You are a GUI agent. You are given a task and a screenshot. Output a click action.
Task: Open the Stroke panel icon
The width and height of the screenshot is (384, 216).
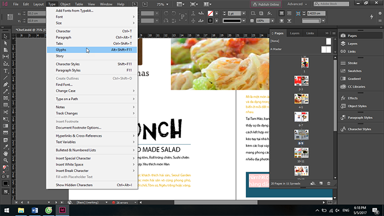pyautogui.click(x=343, y=63)
